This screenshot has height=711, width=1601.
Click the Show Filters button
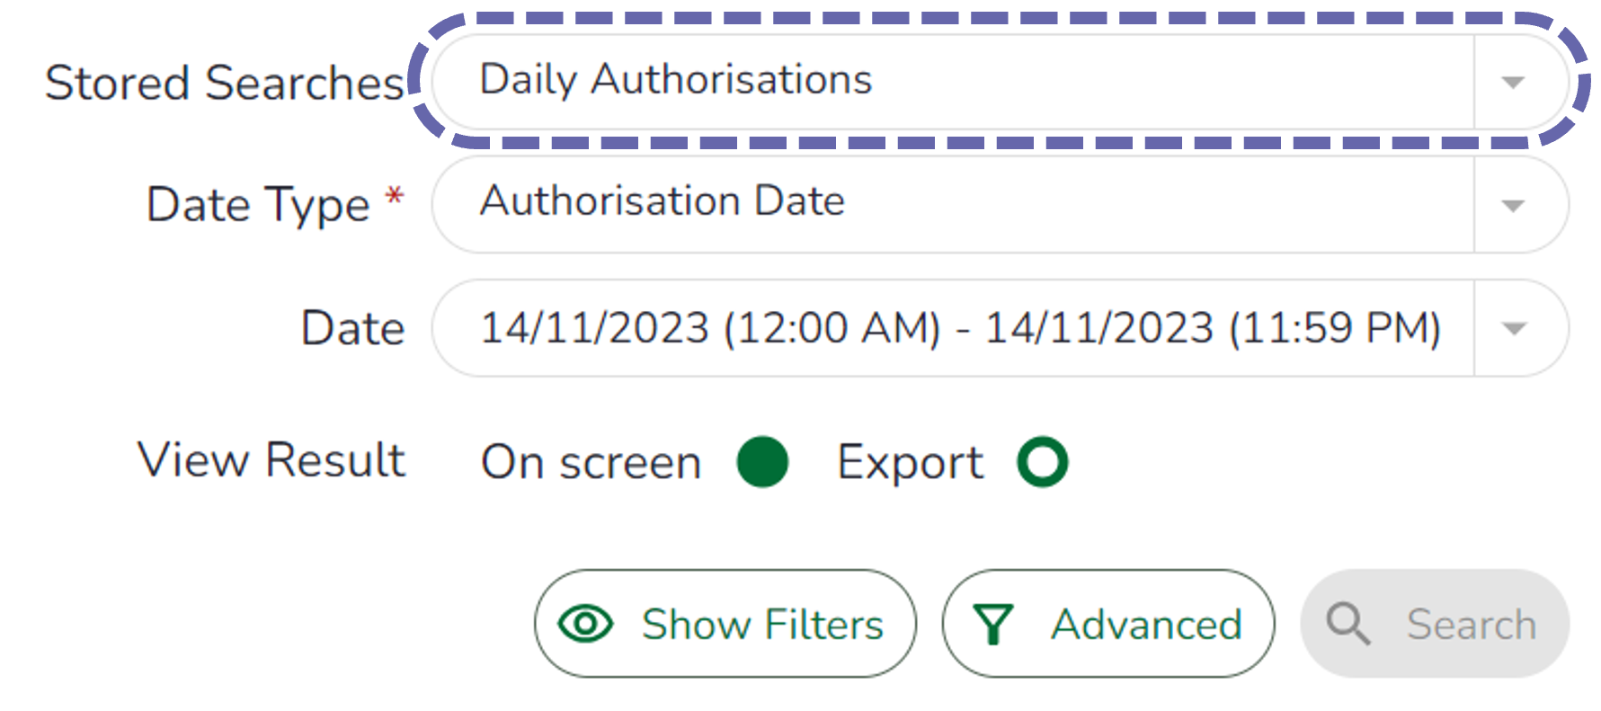pos(725,623)
